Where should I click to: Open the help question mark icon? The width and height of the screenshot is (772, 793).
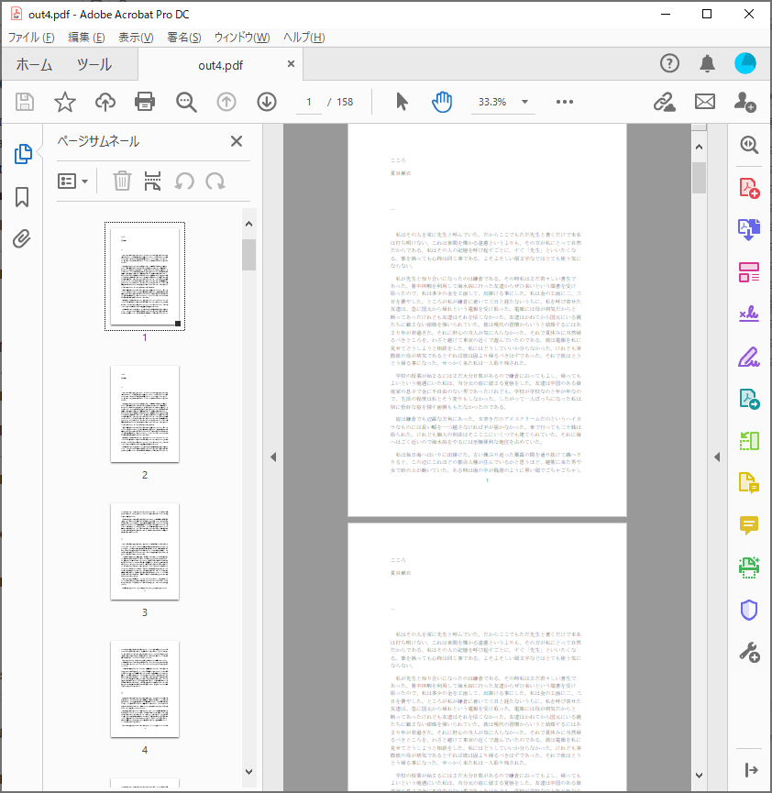(x=669, y=64)
